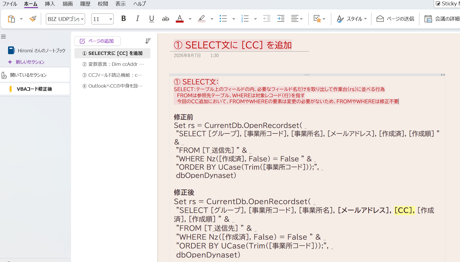Toggle the hamburger navigation pane icon
The image size is (460, 262).
3,37
